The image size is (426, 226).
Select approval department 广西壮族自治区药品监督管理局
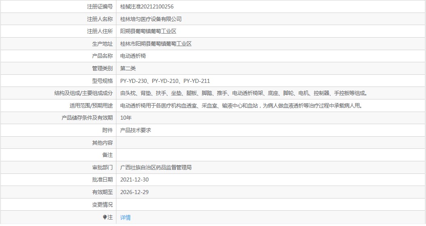pyautogui.click(x=156, y=168)
